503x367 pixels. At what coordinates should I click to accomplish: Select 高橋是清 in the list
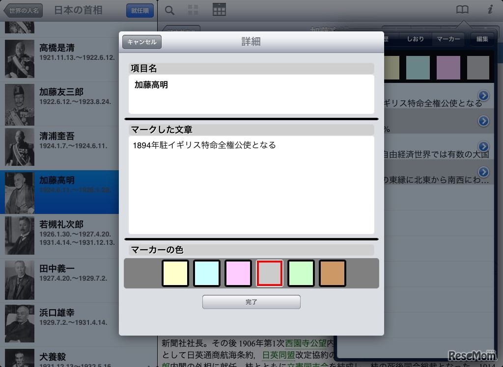[59, 59]
